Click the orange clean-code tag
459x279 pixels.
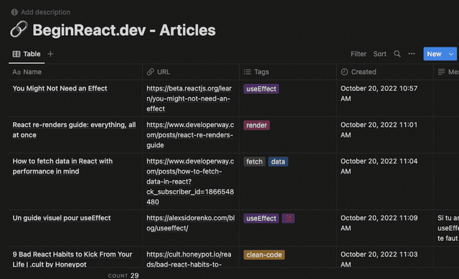pos(264,255)
